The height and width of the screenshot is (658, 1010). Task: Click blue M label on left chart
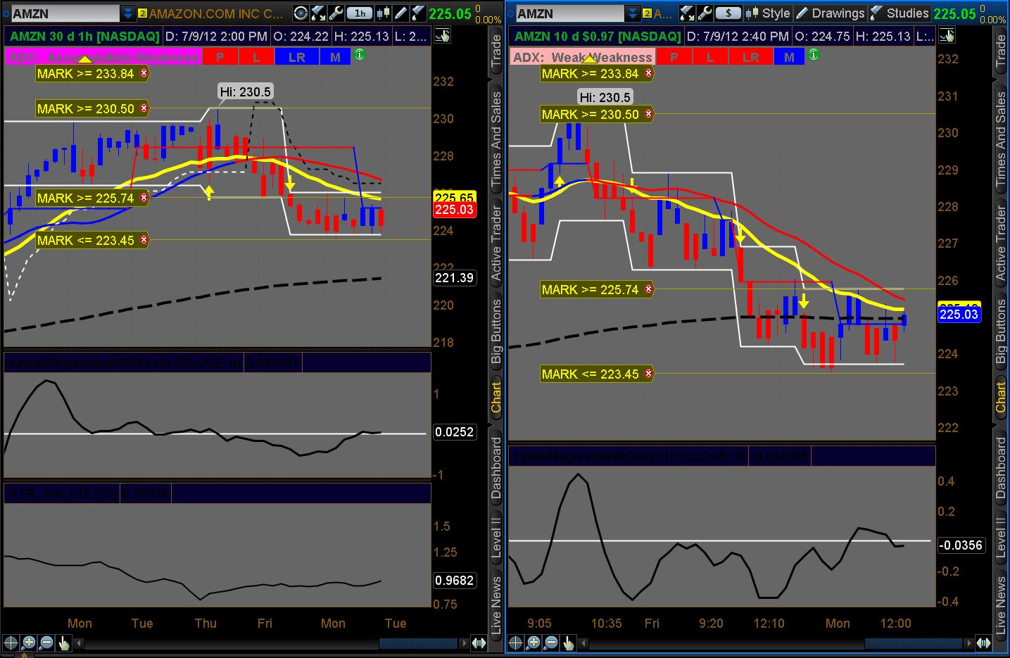335,57
